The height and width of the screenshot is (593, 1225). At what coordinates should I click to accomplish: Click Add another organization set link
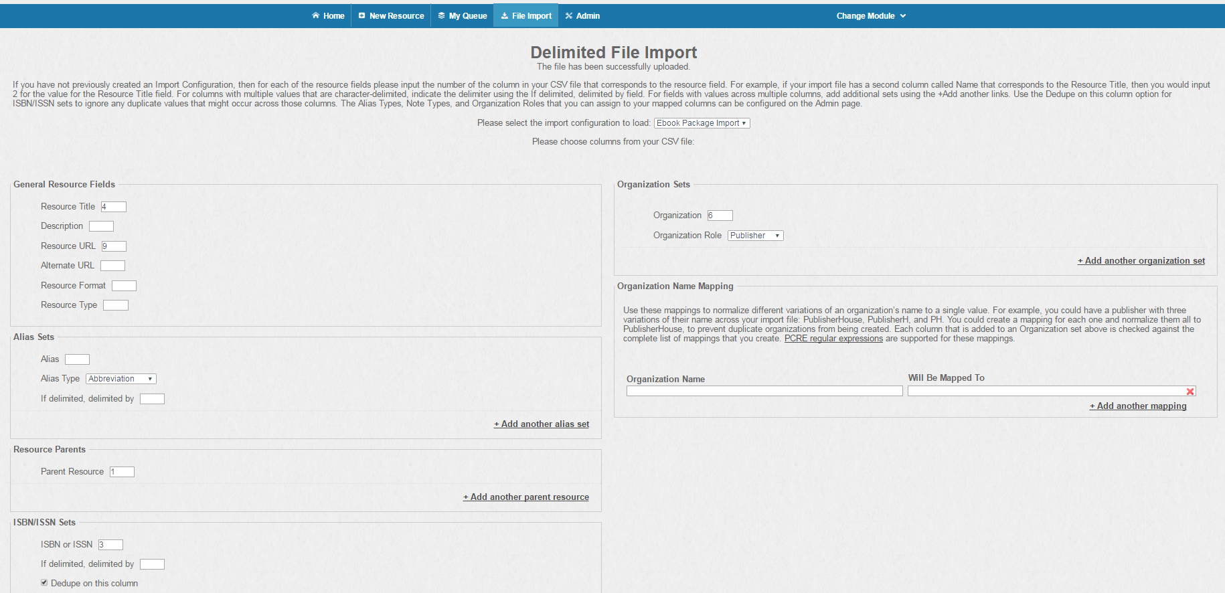pyautogui.click(x=1141, y=261)
